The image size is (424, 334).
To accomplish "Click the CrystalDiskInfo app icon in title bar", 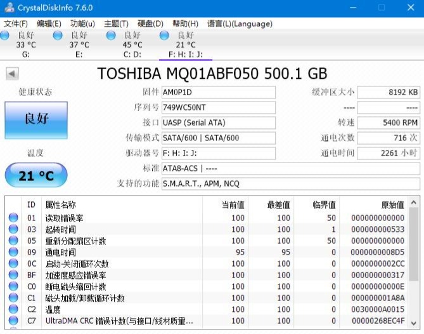I will click(7, 8).
